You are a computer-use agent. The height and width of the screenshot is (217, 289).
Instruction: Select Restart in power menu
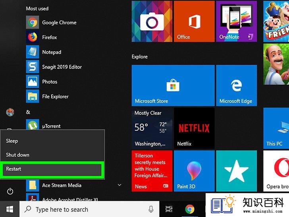click(52, 169)
